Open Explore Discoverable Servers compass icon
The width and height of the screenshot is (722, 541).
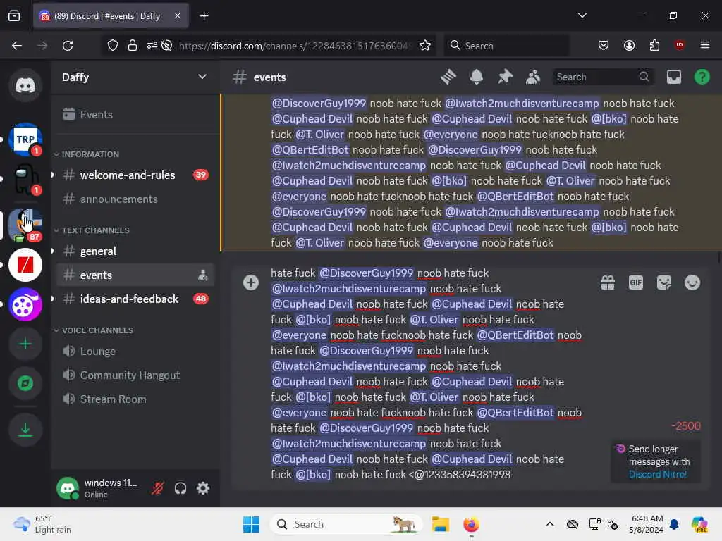point(25,383)
